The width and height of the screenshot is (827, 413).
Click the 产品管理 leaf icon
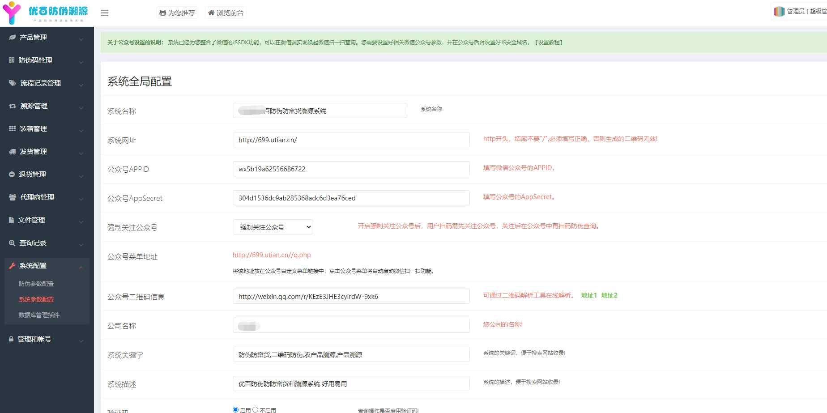(x=12, y=38)
